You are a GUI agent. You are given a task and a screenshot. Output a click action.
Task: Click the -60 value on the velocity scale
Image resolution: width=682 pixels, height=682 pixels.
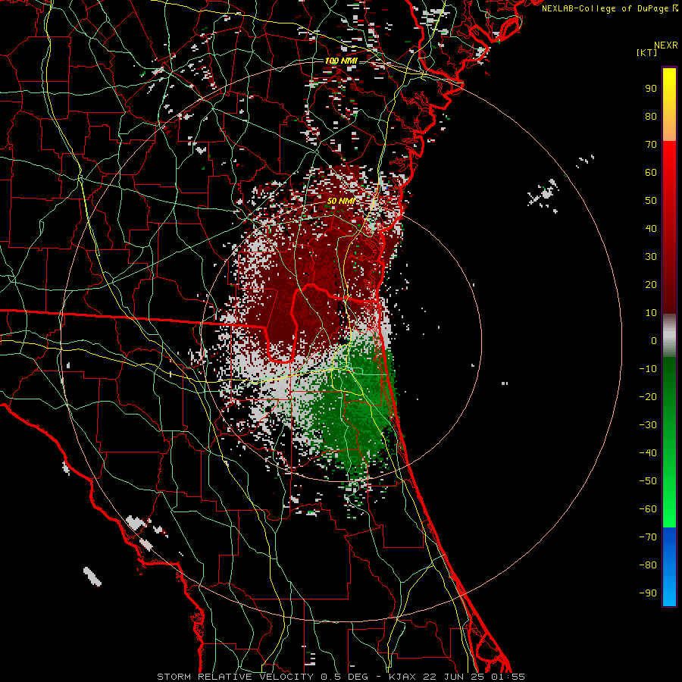(648, 509)
